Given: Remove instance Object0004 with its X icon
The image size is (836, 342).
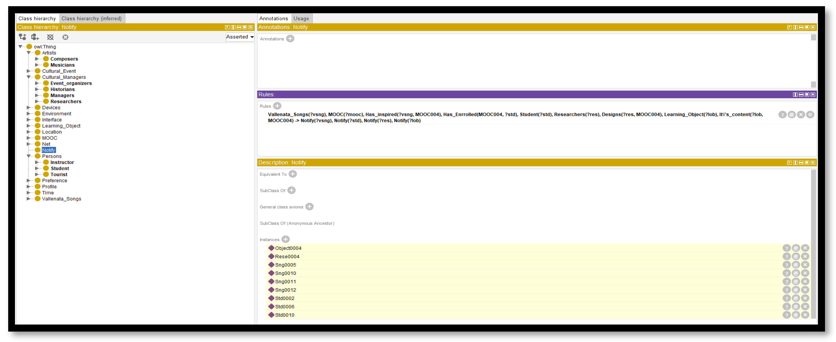Looking at the screenshot, I should tap(805, 248).
